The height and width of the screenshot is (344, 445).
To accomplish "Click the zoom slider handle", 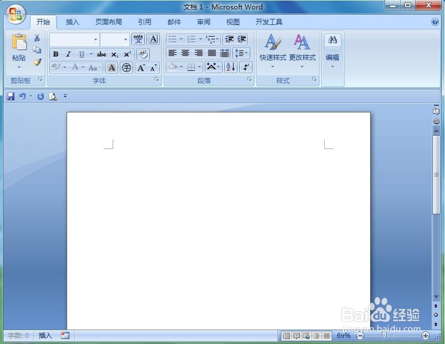I will 384,336.
